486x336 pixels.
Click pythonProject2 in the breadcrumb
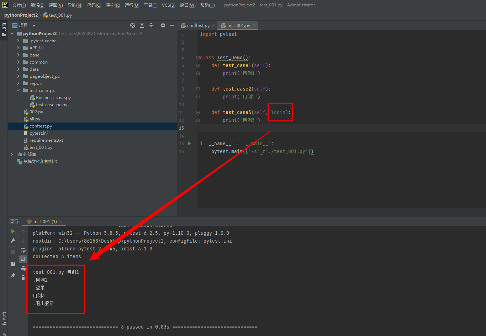pyautogui.click(x=21, y=15)
